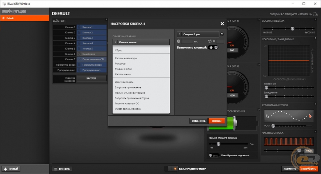Image resolution: width=321 pixels, height=174 pixels.
Task: Click ЗАПУСК macro editor button
Action: (x=91, y=78)
